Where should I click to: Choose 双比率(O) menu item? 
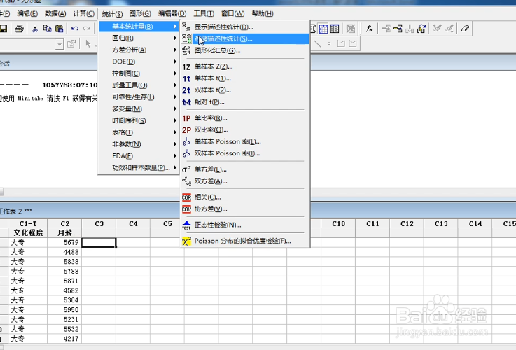(x=244, y=130)
